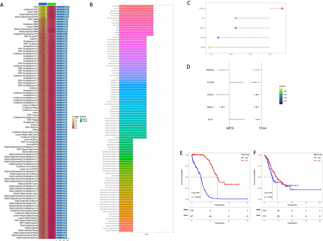Click the RSF model label in heatmap
This screenshot has height=241, width=323.
pos(36,7)
